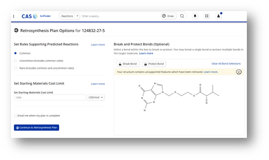Screen dimensions: 269x160
Task: Open the user account icon
Action: (218, 16)
